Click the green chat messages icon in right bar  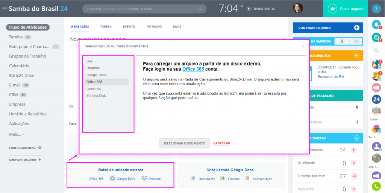tap(376, 37)
